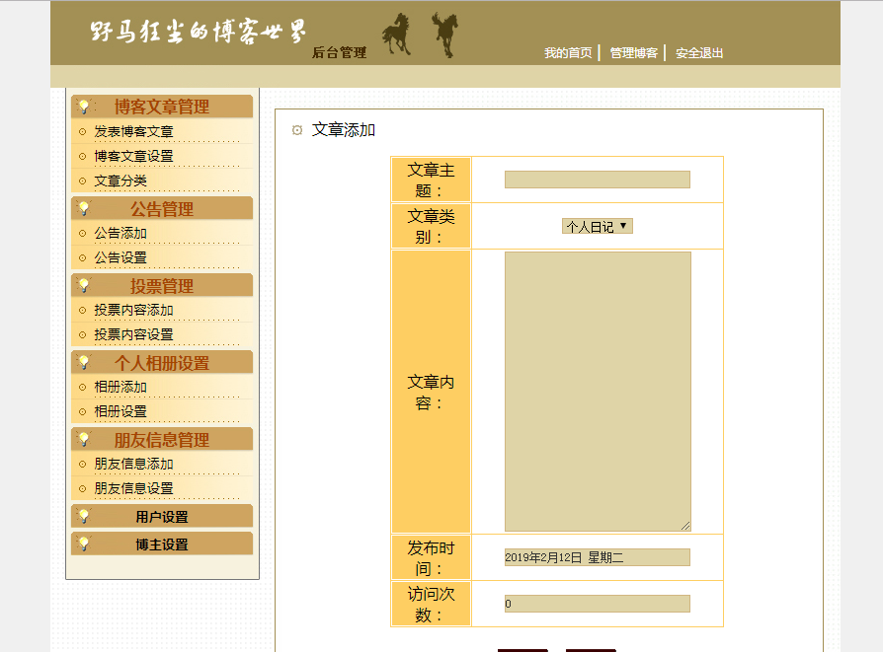Click the bullet icon before 投票内容设置
This screenshot has height=652, width=883.
point(82,334)
